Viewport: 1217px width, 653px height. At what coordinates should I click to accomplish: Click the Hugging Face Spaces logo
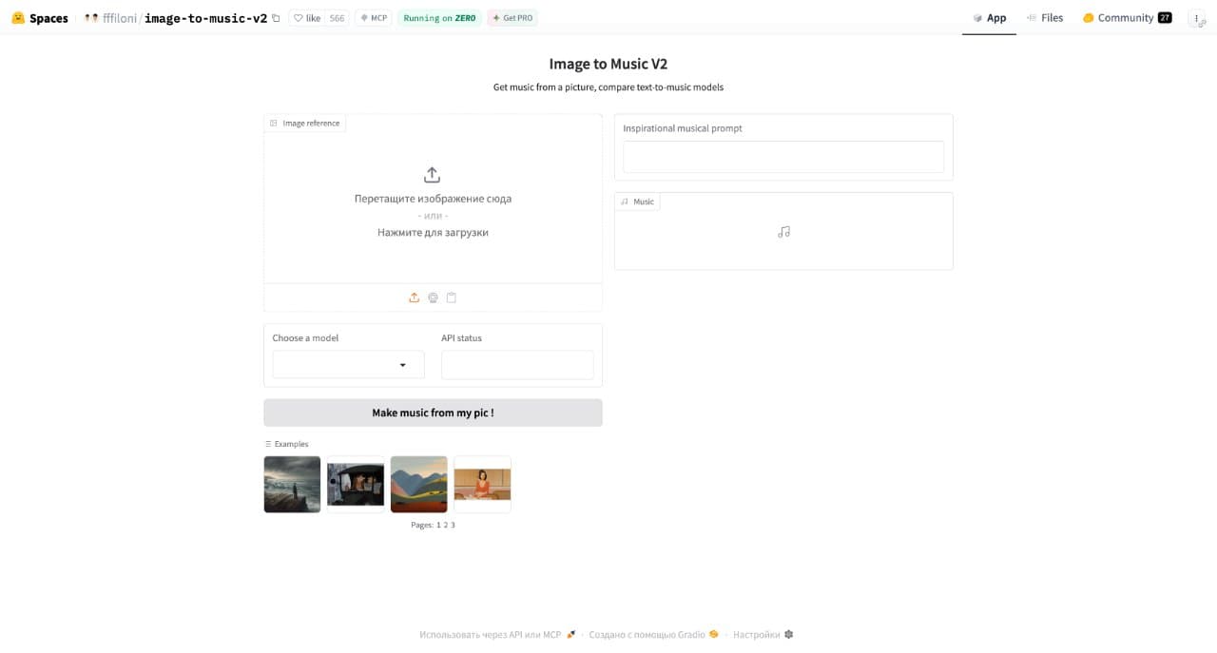tap(18, 18)
